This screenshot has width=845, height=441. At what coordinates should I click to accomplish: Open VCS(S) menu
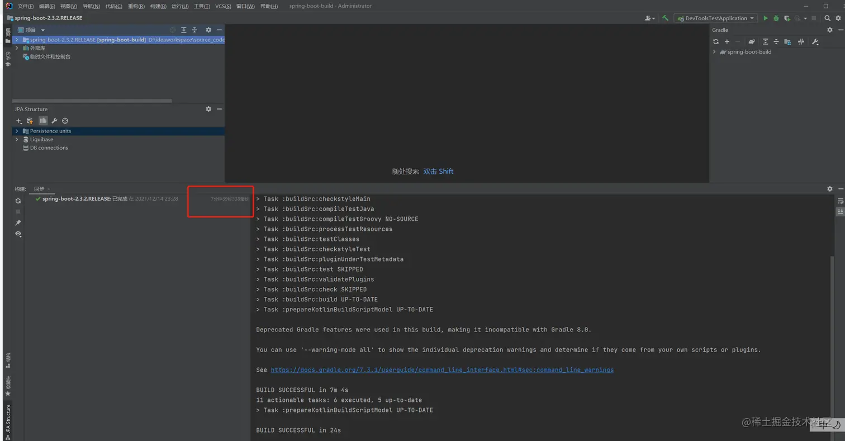tap(223, 6)
